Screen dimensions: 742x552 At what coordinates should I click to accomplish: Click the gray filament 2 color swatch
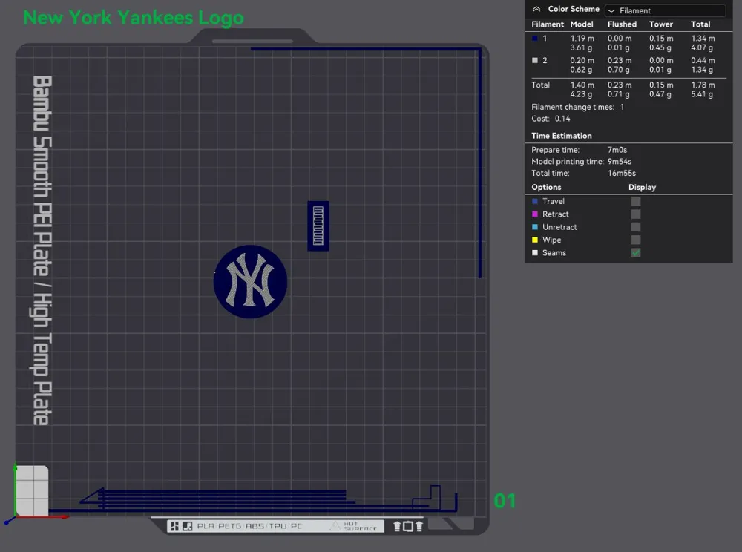pyautogui.click(x=535, y=61)
